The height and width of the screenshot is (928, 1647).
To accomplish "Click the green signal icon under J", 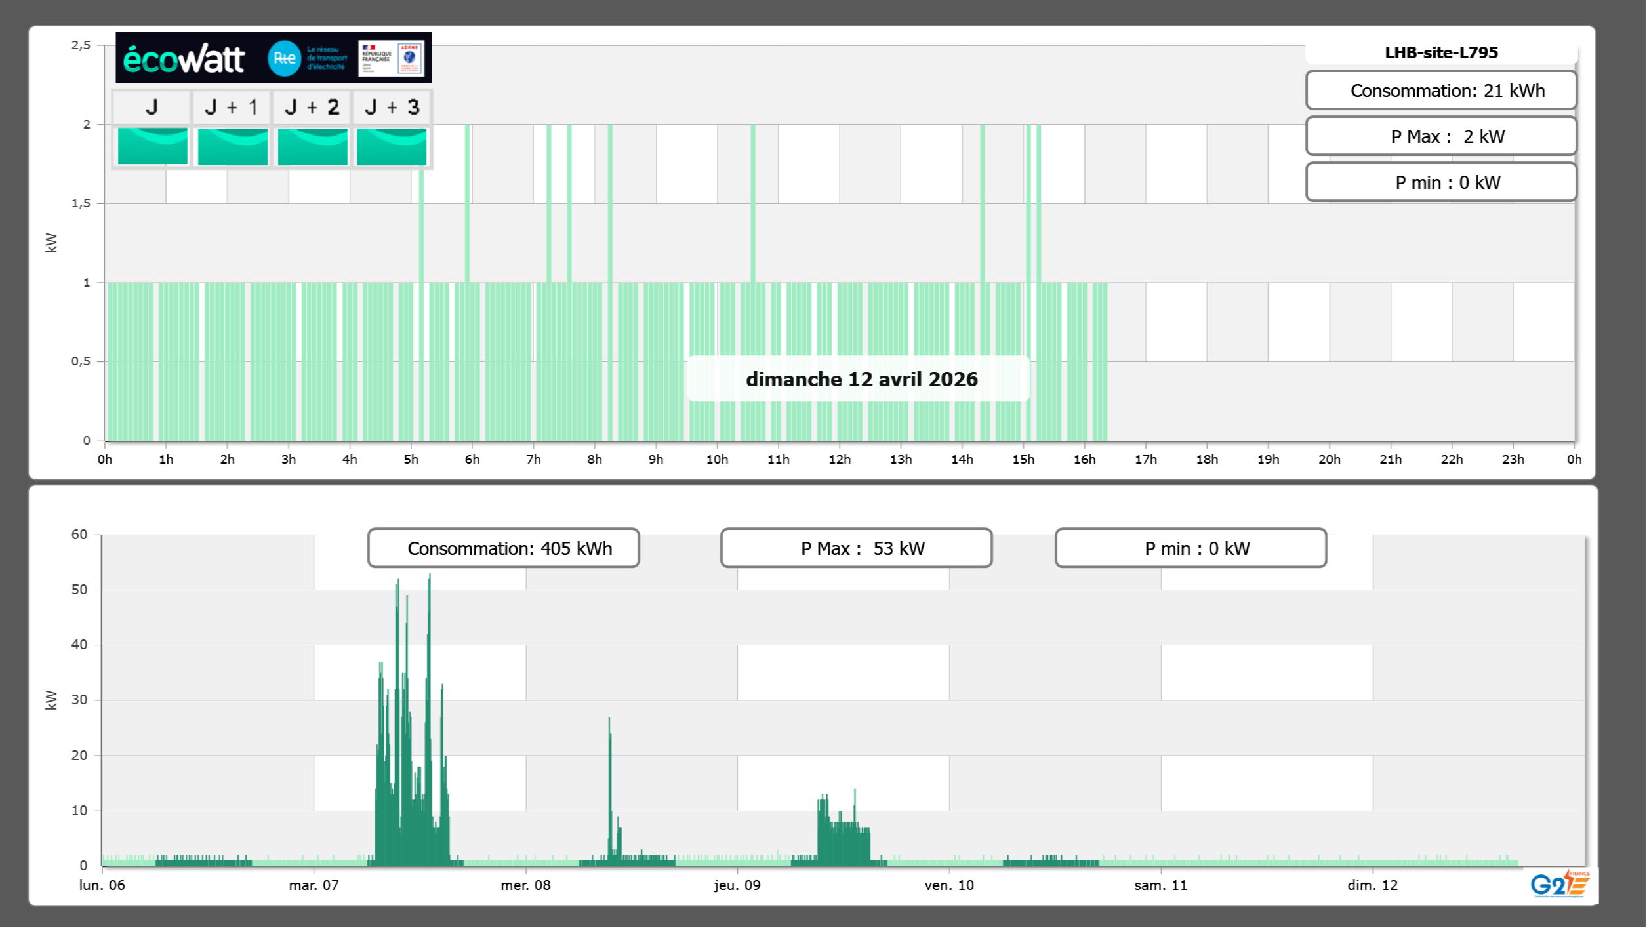I will point(153,146).
